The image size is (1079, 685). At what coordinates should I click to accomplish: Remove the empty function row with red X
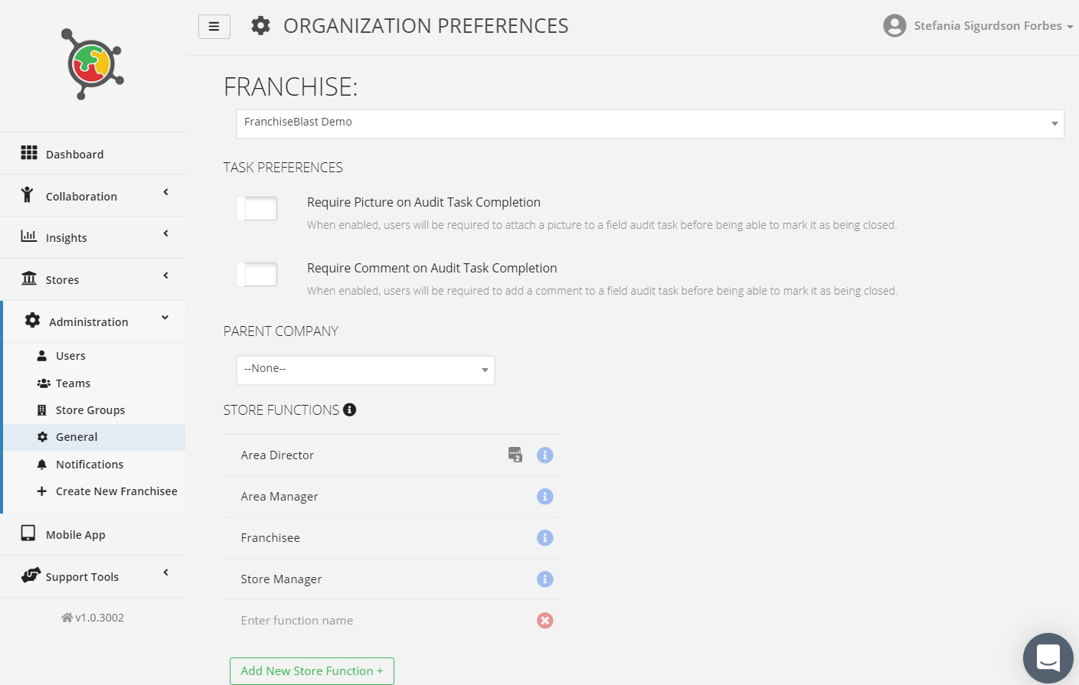click(x=545, y=621)
